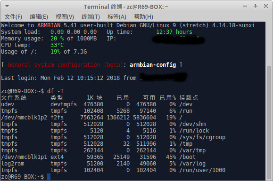
Task: Click the armbian-config command text
Action: [x=153, y=65]
